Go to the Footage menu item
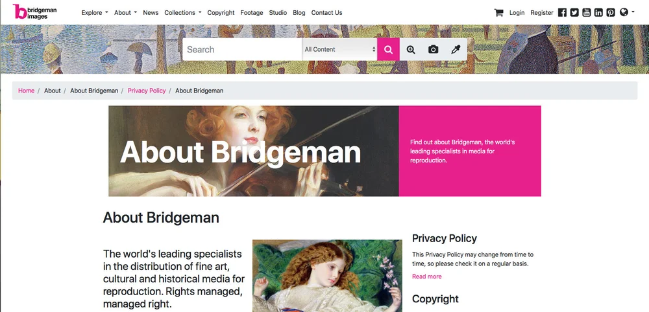The height and width of the screenshot is (312, 649). 252,13
